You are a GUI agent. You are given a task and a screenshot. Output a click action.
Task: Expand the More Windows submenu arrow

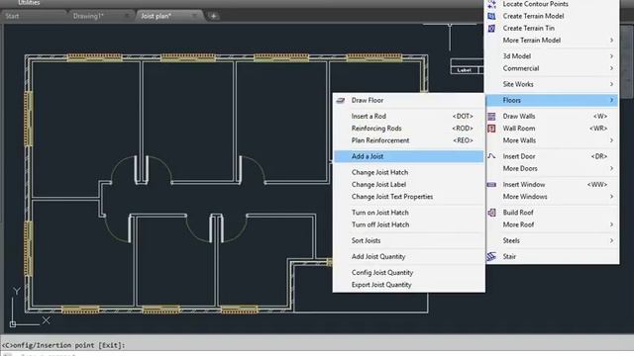611,196
